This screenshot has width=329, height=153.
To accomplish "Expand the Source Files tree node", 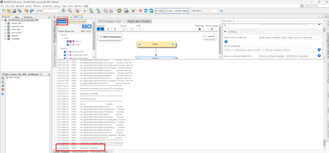I will [5, 33].
